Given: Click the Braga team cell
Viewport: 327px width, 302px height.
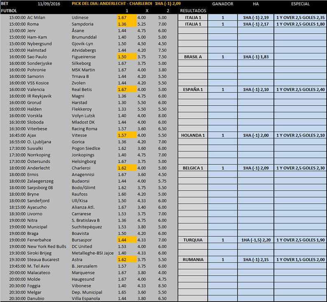Looking at the screenshot, I should pyautogui.click(x=33, y=233).
